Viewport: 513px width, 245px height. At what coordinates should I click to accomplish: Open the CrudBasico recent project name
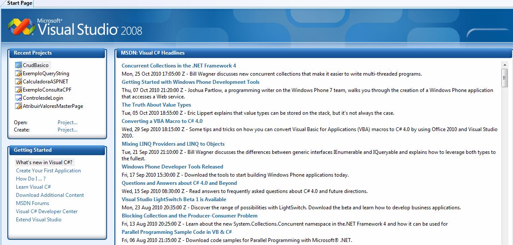pyautogui.click(x=36, y=65)
